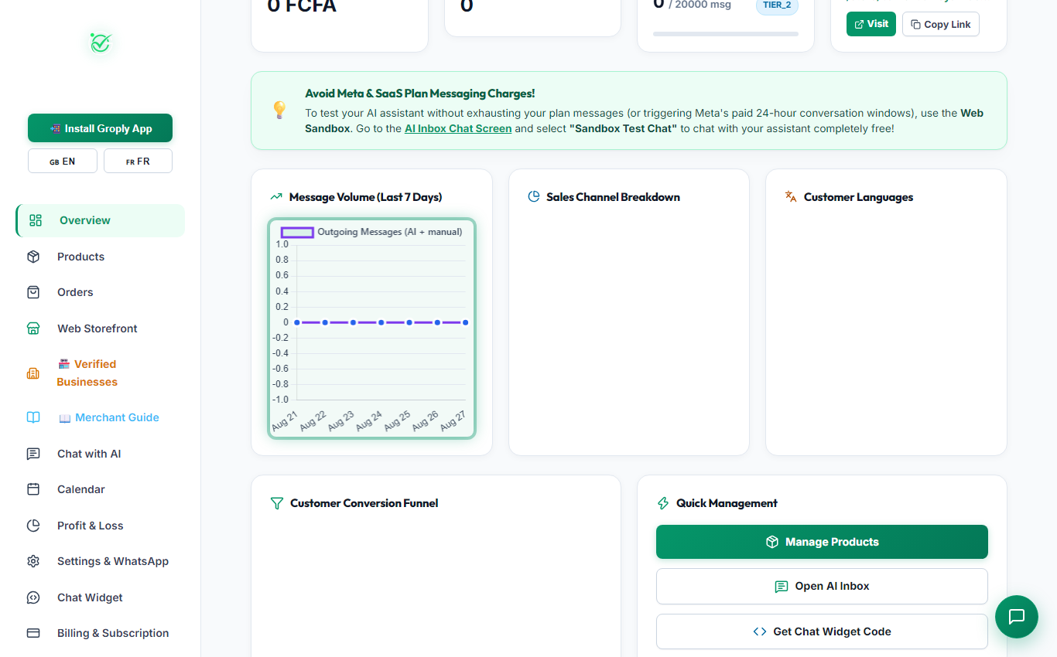
Task: Click the Chat Widget bubble icon
Action: pos(33,597)
